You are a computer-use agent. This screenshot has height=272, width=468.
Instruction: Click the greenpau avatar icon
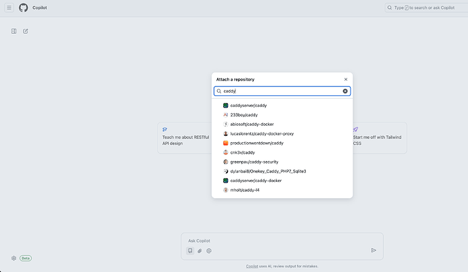(226, 162)
